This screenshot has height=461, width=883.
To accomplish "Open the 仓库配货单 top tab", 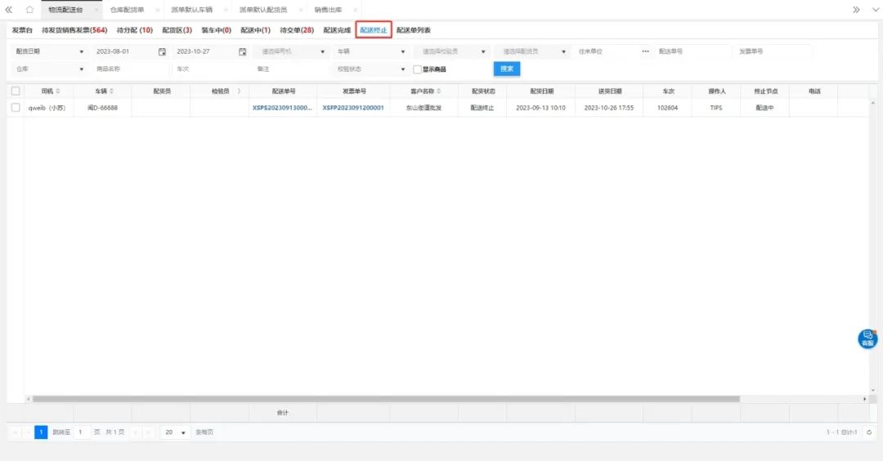I will click(x=127, y=10).
